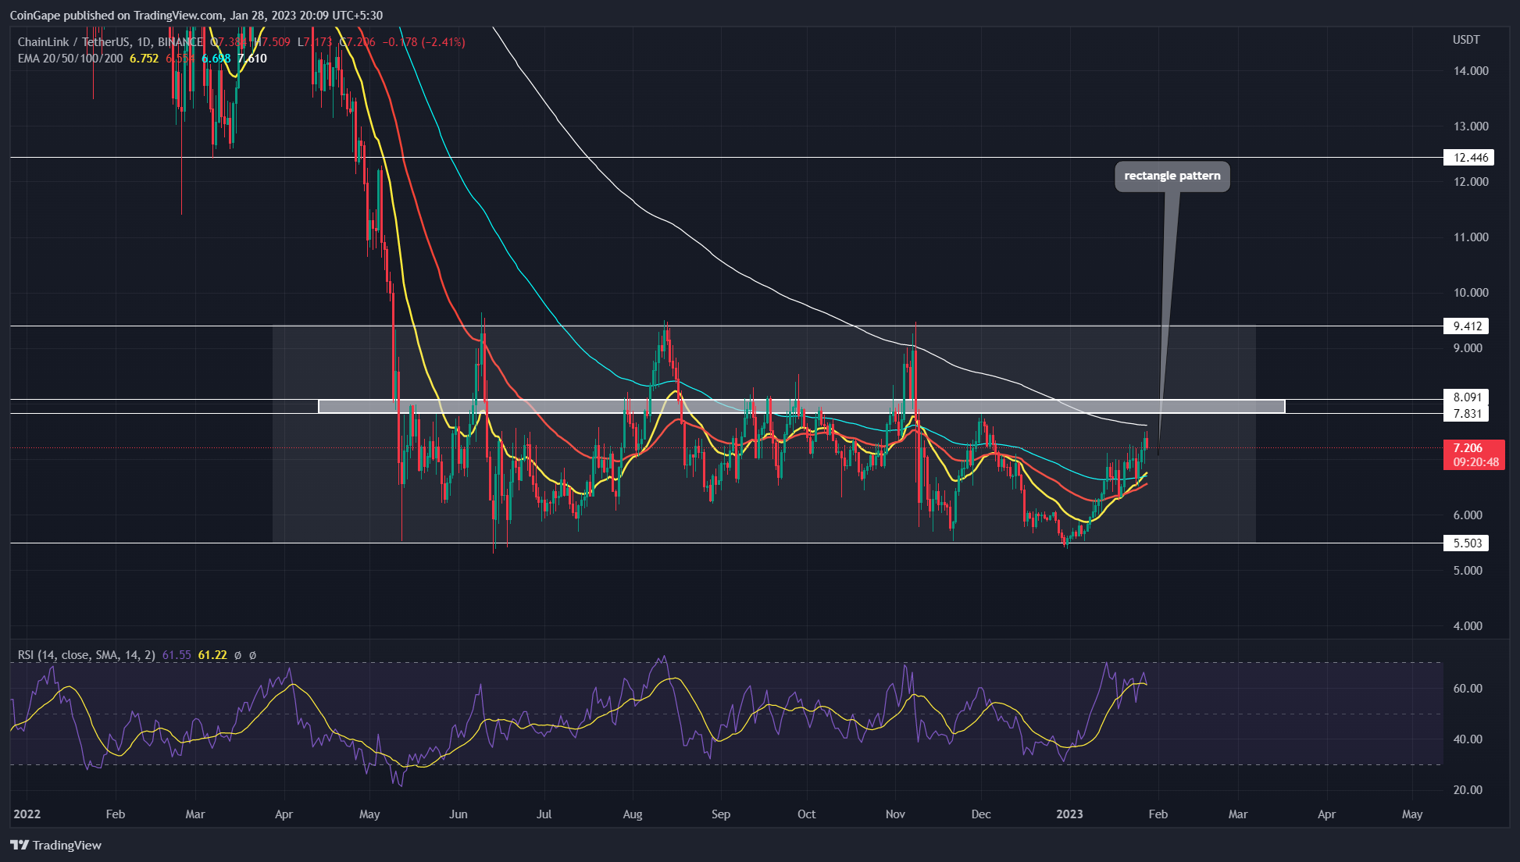Click the 11.000 price axis tick
This screenshot has width=1520, height=862.
tap(1471, 237)
